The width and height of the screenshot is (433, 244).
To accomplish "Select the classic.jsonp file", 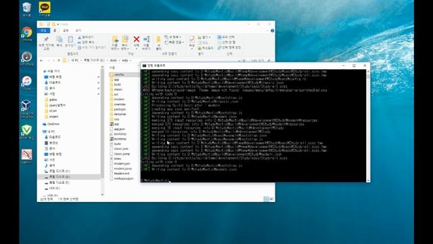I will [120, 154].
